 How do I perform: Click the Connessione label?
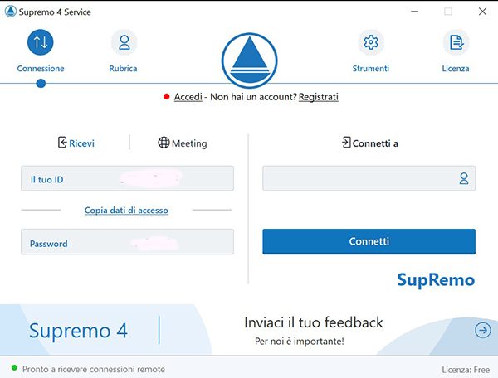pyautogui.click(x=41, y=69)
